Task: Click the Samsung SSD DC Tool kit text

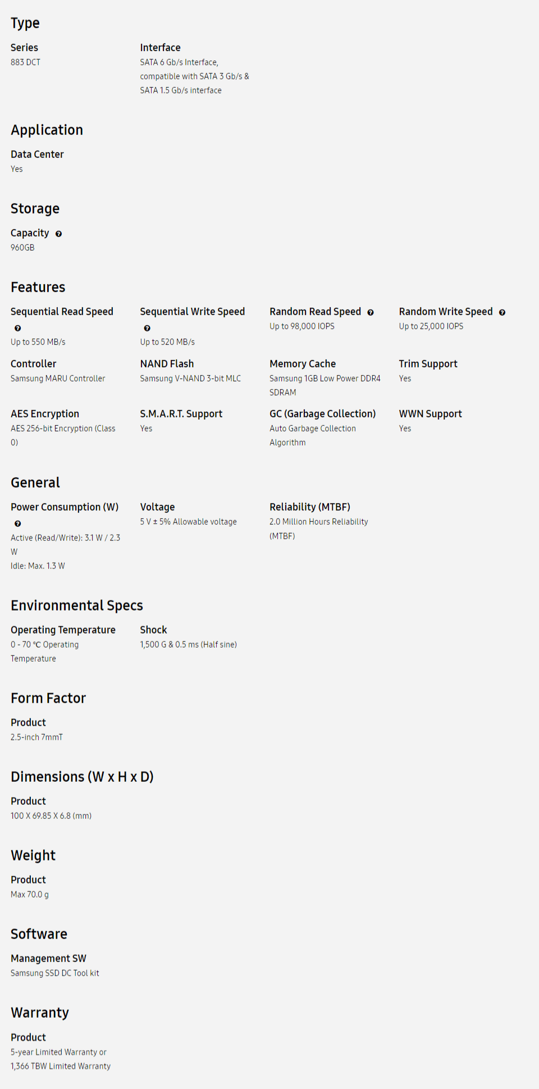Action: [54, 973]
